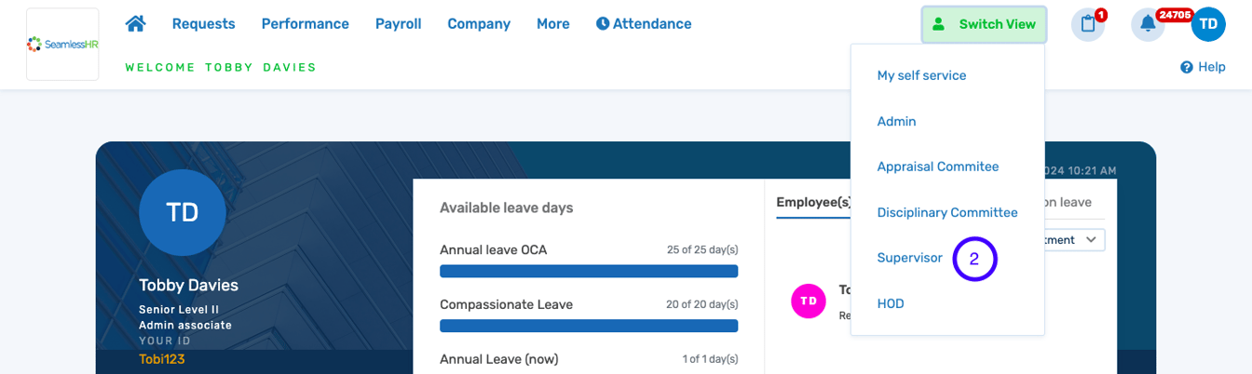Click the Home icon in navbar

pyautogui.click(x=136, y=24)
